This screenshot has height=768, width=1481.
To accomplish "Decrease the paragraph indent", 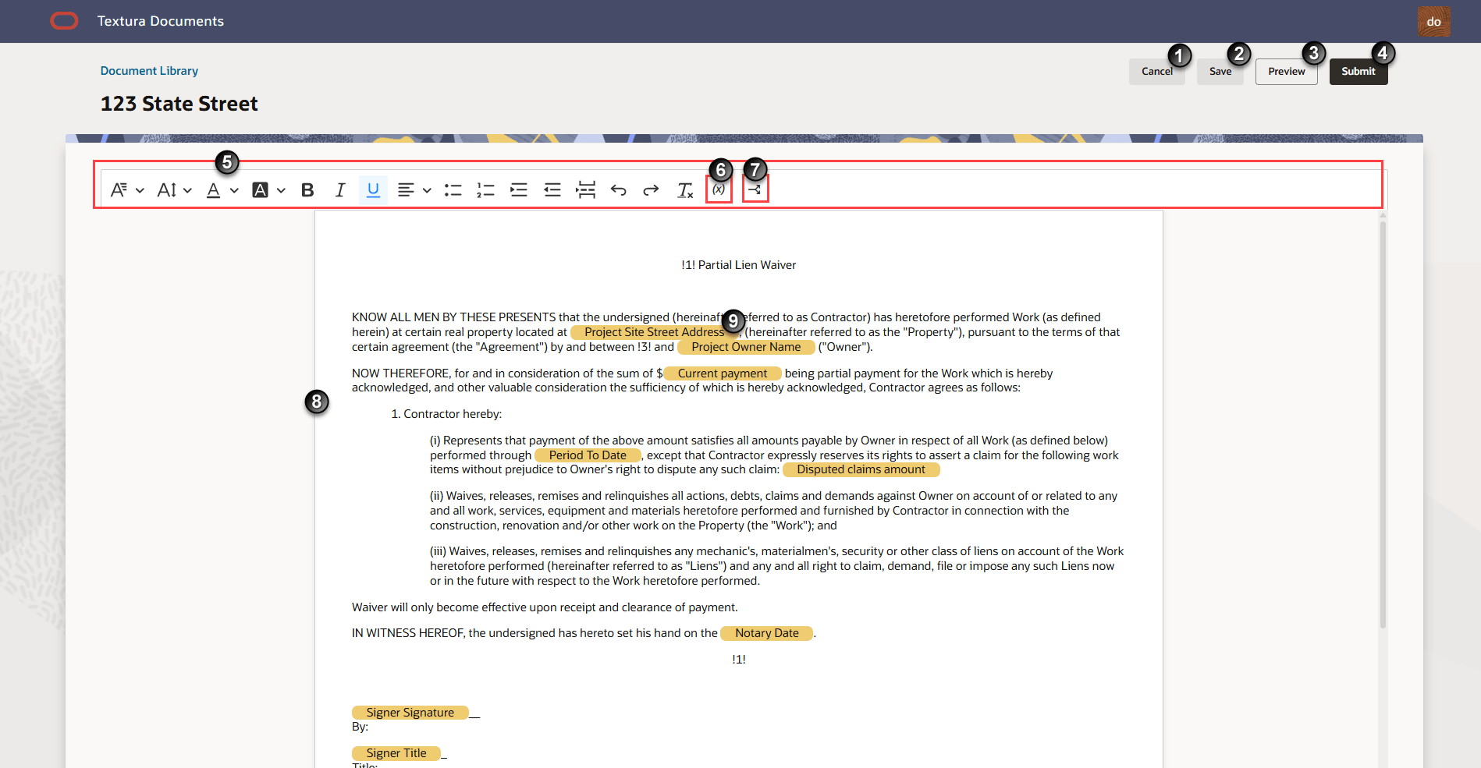I will point(552,189).
